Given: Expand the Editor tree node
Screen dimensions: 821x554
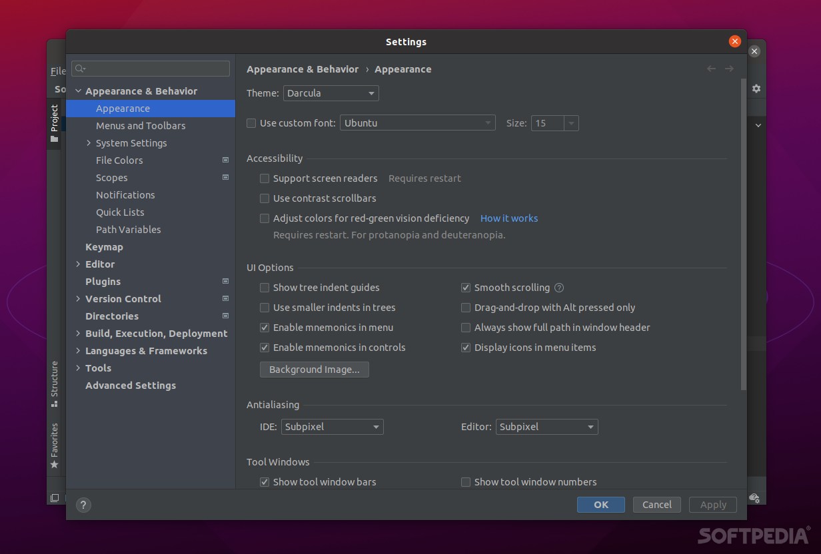Looking at the screenshot, I should click(78, 264).
